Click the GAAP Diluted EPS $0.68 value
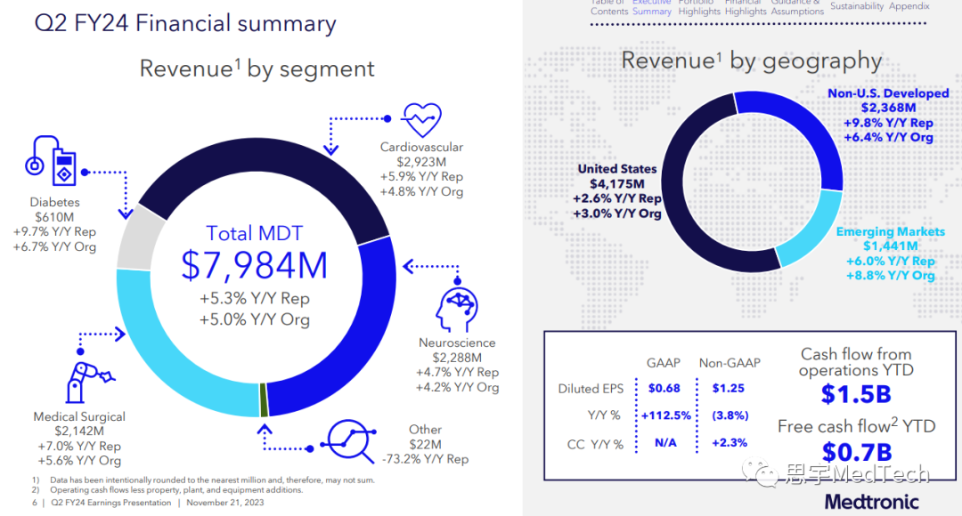962x516 pixels. pyautogui.click(x=664, y=389)
